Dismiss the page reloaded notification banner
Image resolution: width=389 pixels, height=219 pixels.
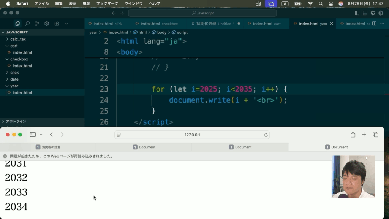coord(5,156)
